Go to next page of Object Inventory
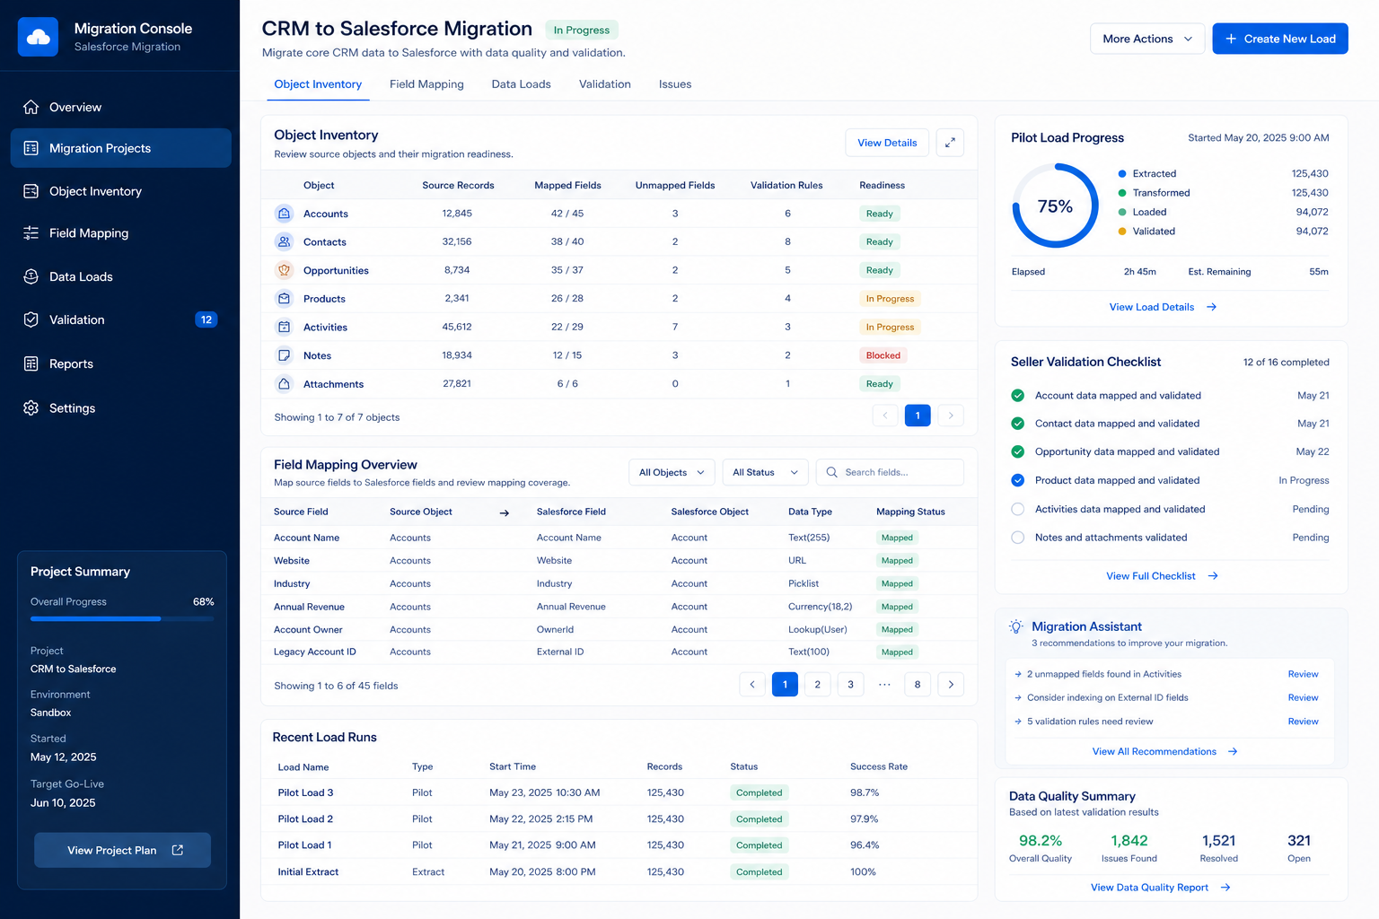This screenshot has height=919, width=1379. 951,416
